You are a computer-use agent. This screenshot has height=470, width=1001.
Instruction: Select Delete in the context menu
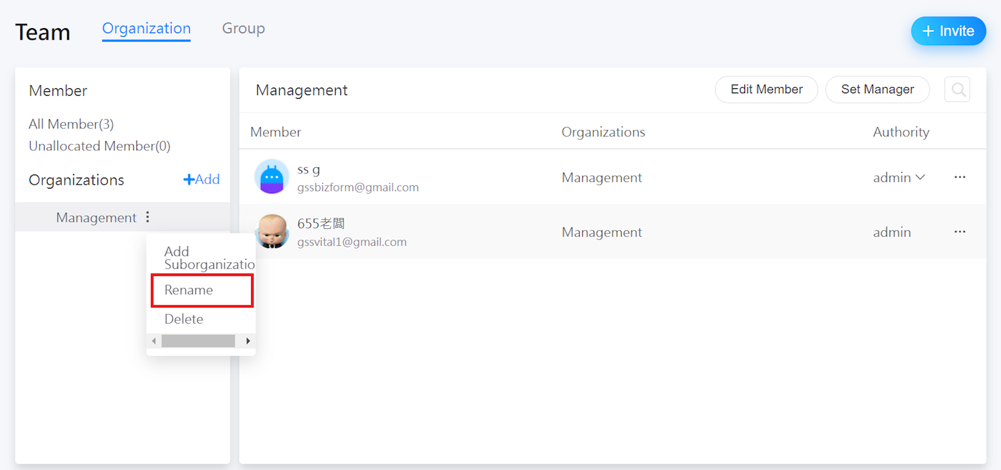point(184,319)
